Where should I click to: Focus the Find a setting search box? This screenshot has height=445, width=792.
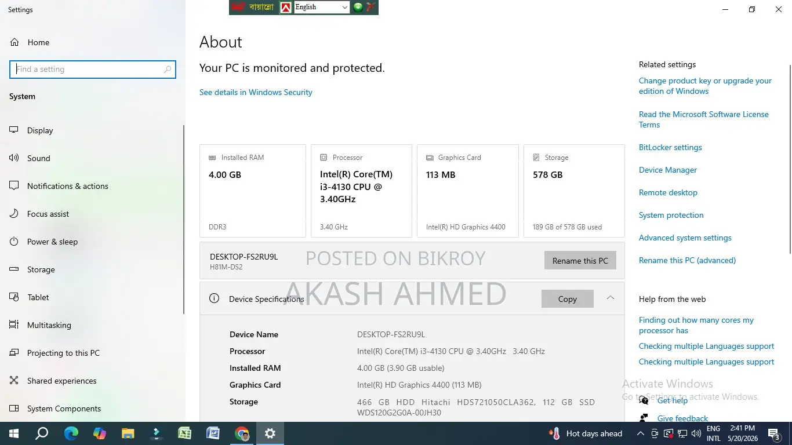point(93,70)
